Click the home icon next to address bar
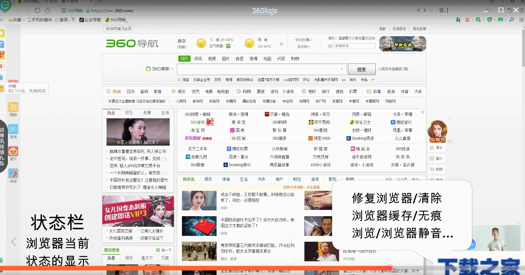Image resolution: width=525 pixels, height=275 pixels. point(48,10)
